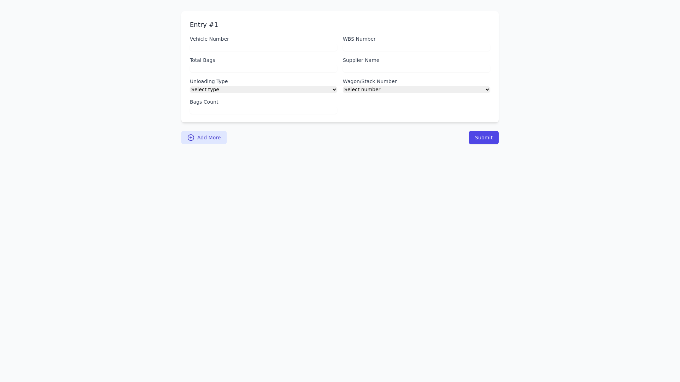
Task: Click the Entry #1 heading
Action: click(204, 25)
